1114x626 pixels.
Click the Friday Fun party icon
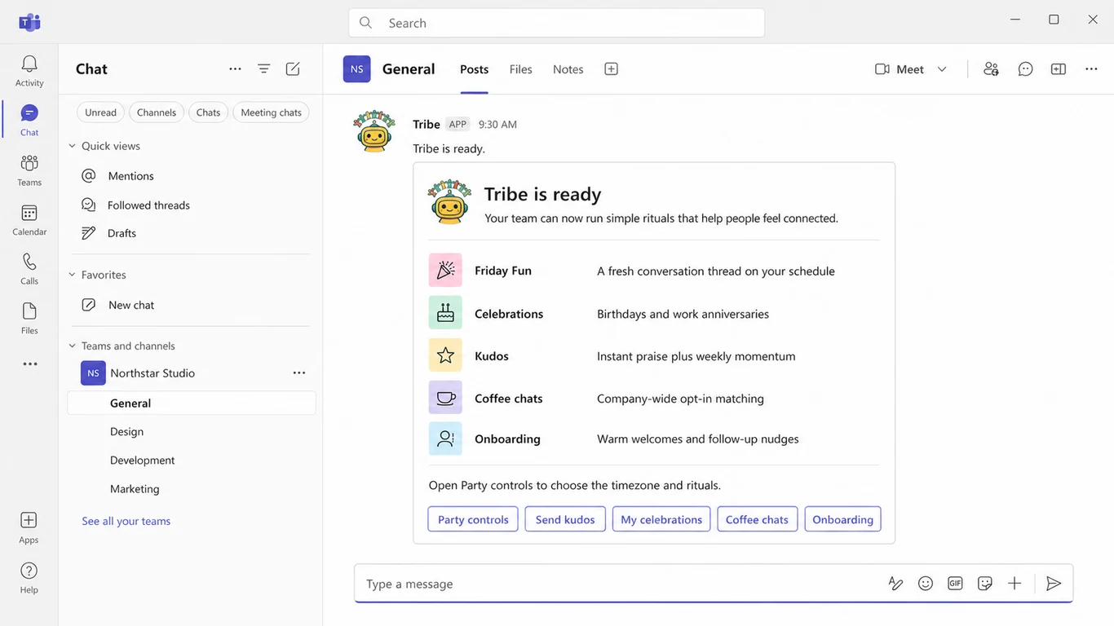click(445, 270)
